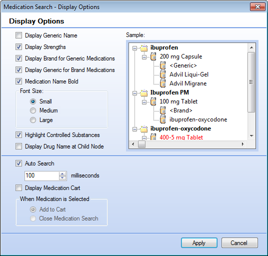Decrease the auto search milliseconds value
Image resolution: width=268 pixels, height=256 pixels.
click(62, 178)
